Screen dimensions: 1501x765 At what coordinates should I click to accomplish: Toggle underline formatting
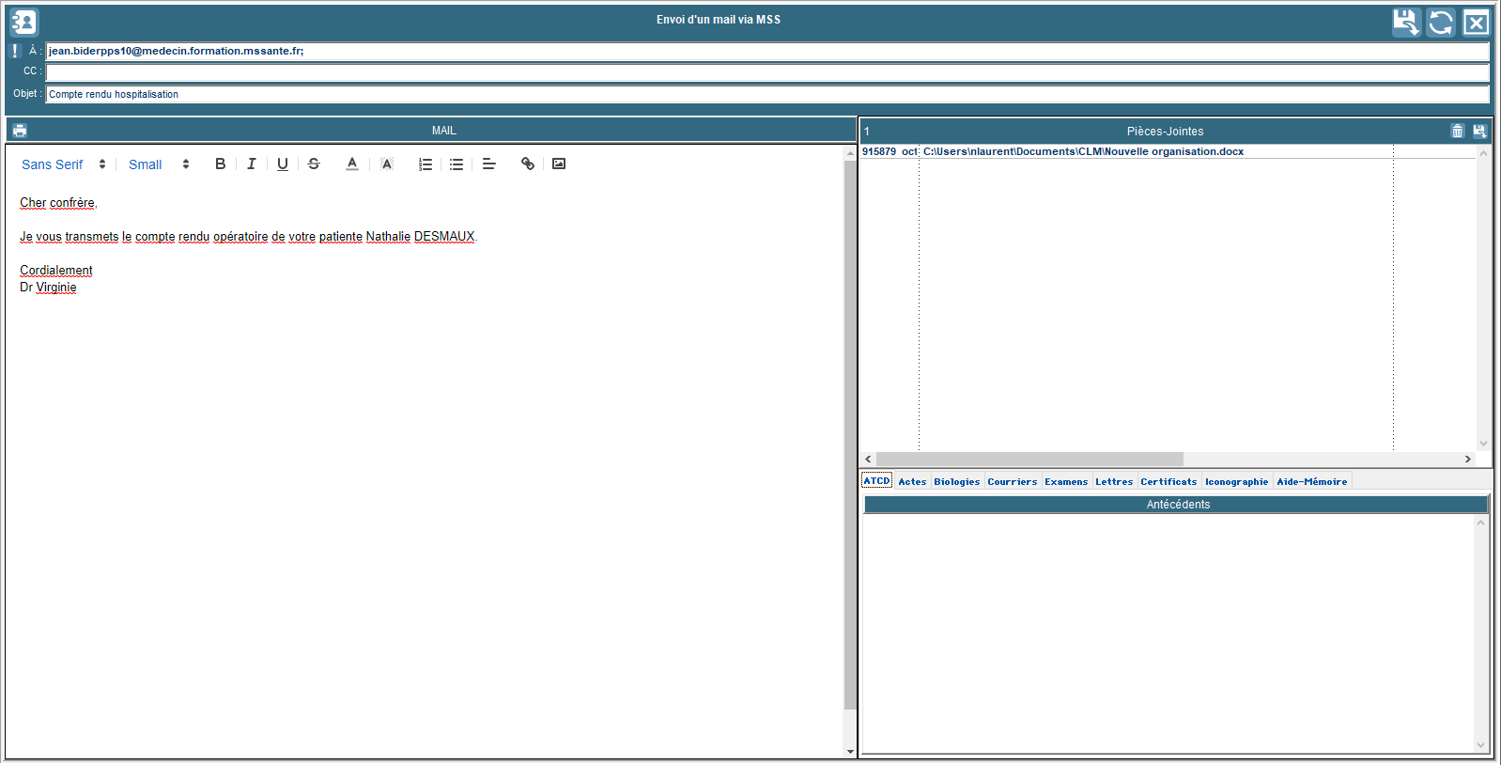282,164
